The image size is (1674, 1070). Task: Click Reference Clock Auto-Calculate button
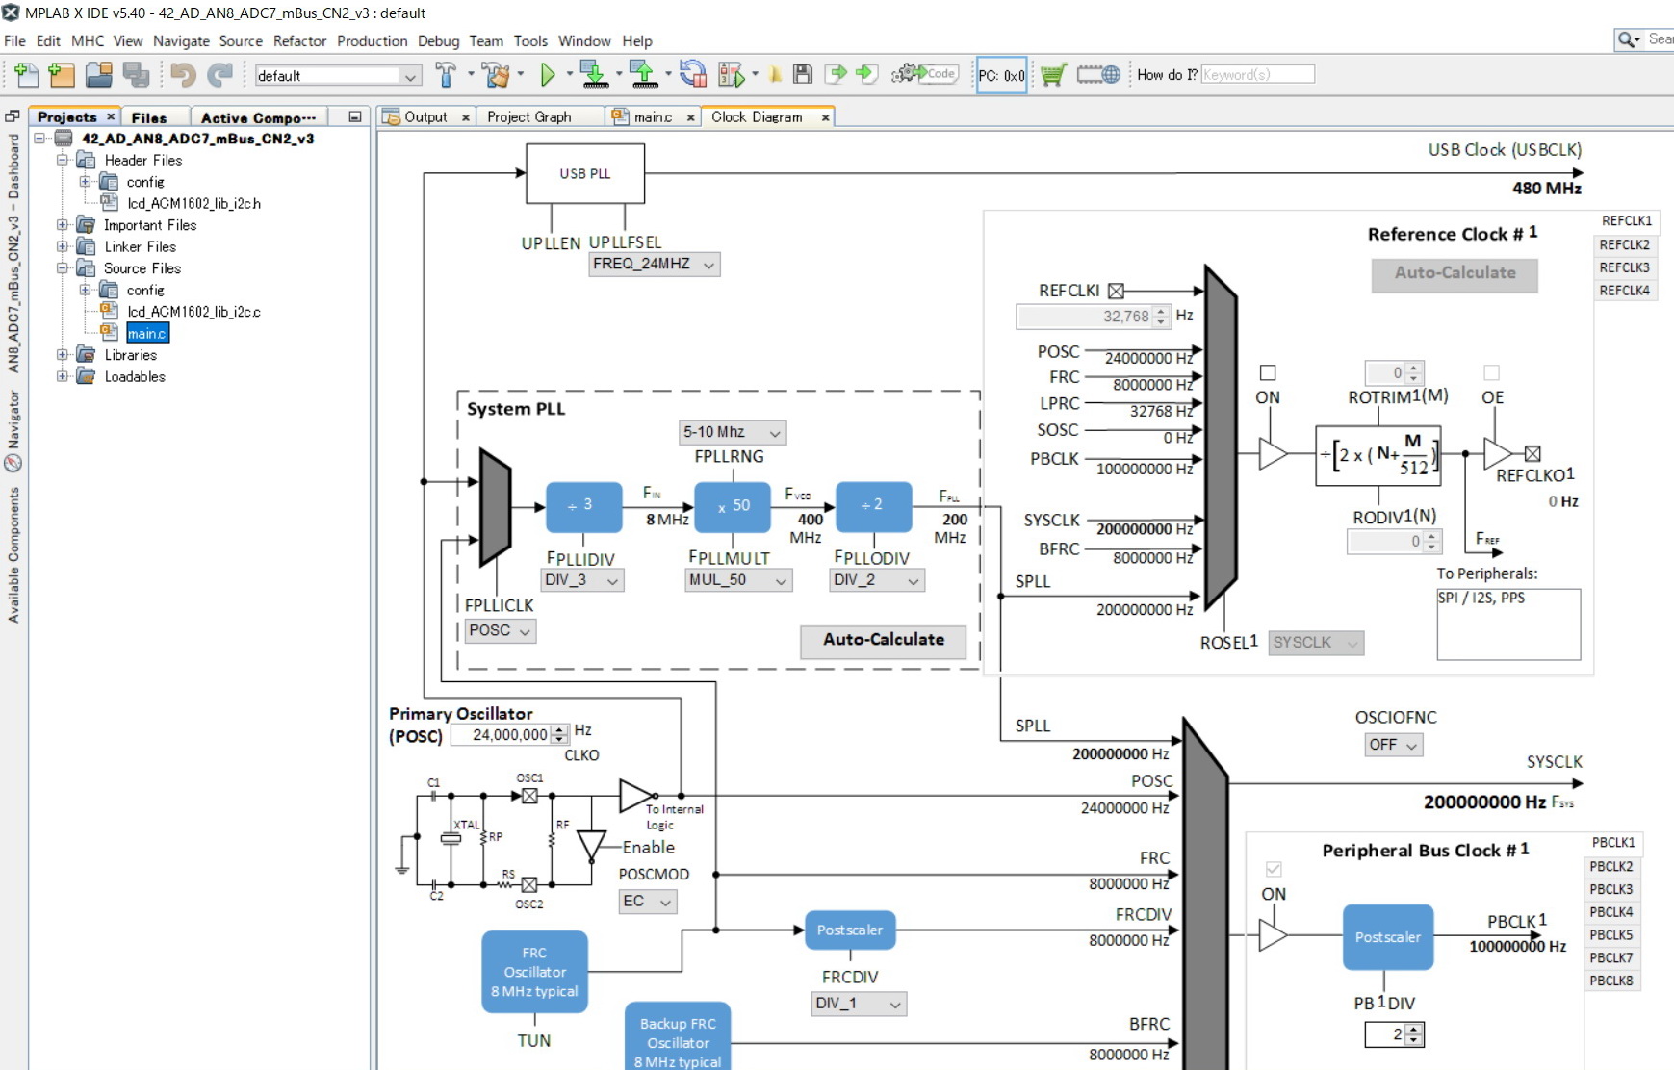1455,273
